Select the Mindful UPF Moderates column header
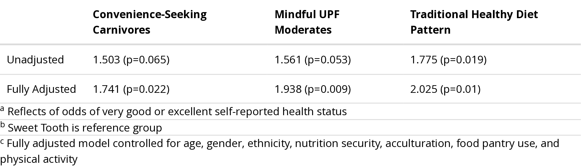 pyautogui.click(x=307, y=22)
